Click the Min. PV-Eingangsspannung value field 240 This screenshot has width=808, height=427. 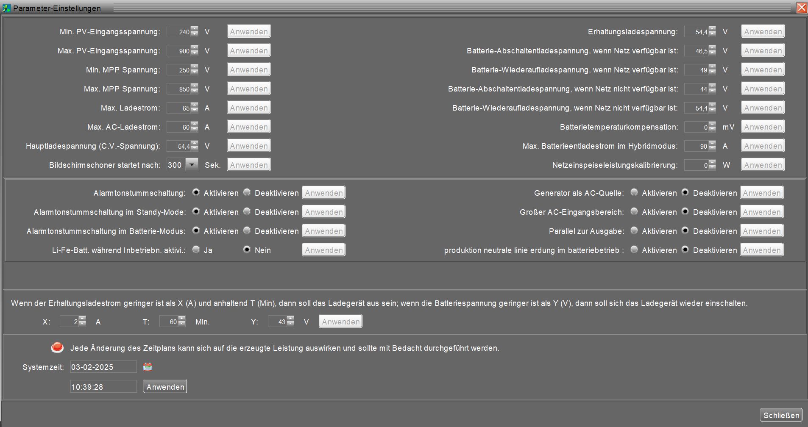click(x=178, y=32)
